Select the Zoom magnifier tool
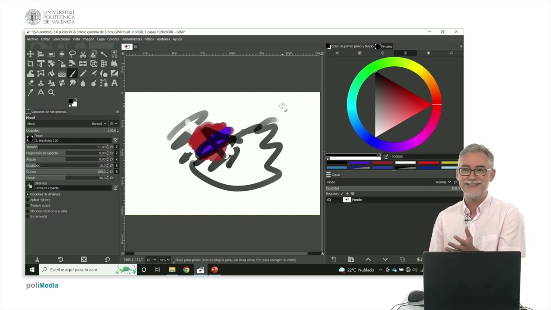551x310 pixels. (51, 92)
